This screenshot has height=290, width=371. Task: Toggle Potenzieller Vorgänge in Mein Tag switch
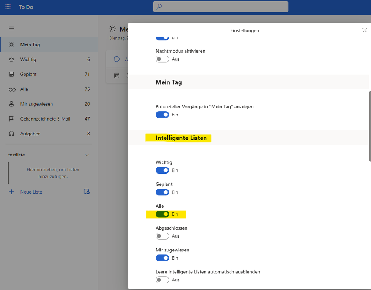pos(162,115)
